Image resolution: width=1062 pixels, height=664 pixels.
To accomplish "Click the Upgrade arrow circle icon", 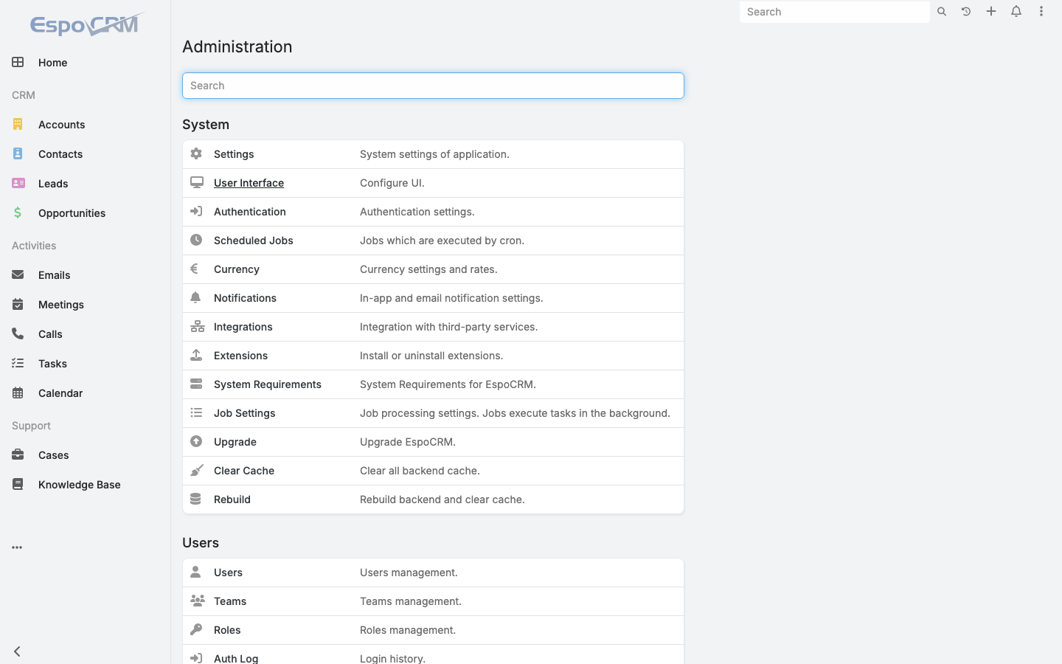I will [196, 441].
